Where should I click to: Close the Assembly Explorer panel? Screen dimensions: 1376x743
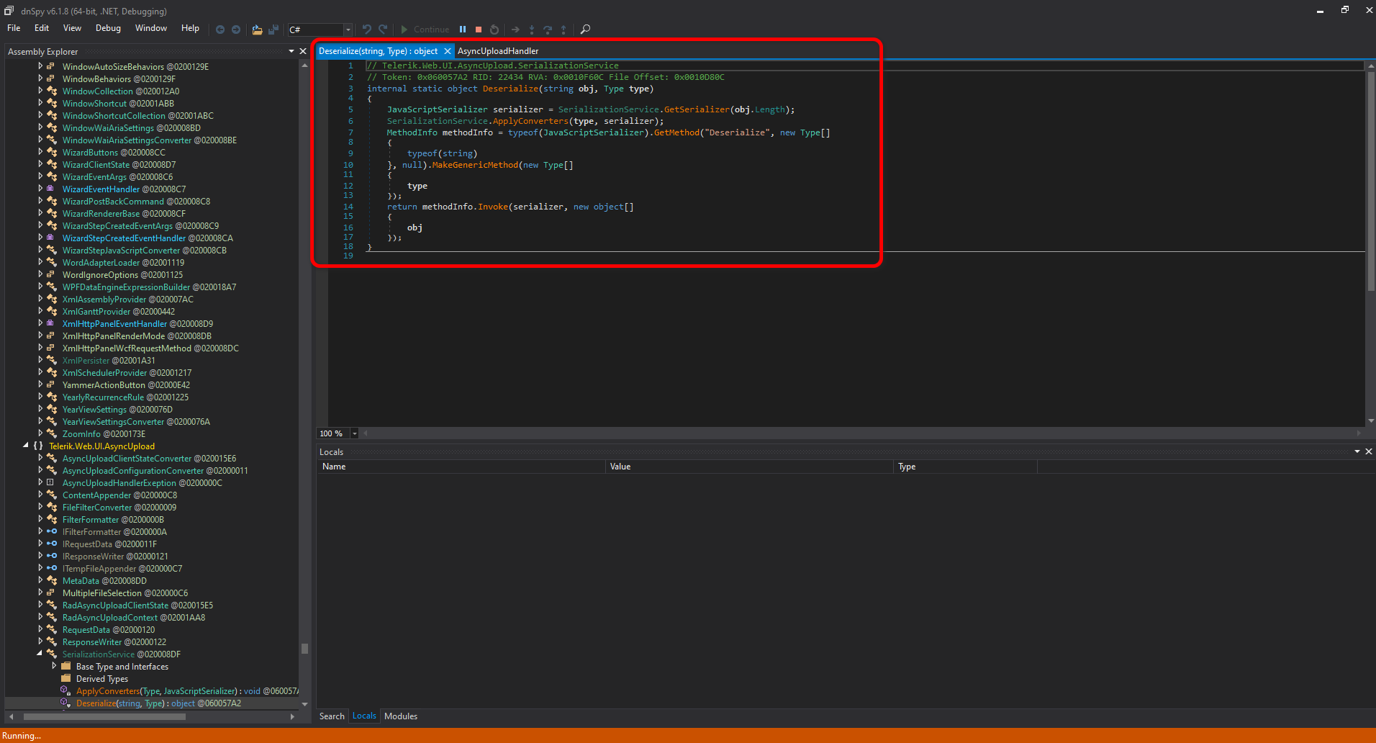303,51
